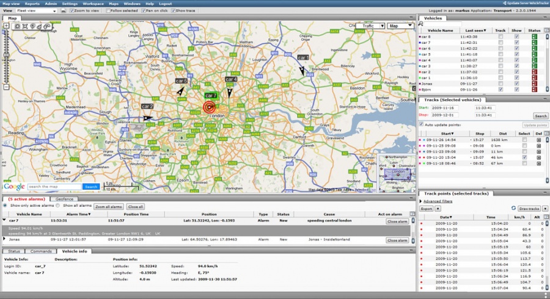
Task: Click the map zoom-in plus button
Action: (x=6, y=26)
